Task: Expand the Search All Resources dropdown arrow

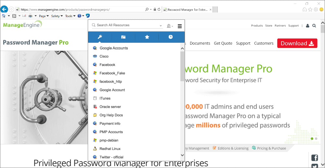Action: [x=161, y=26]
